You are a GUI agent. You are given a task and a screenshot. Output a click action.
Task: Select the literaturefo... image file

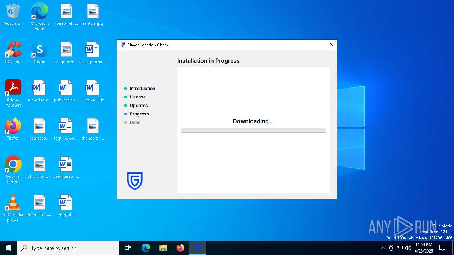pyautogui.click(x=66, y=15)
